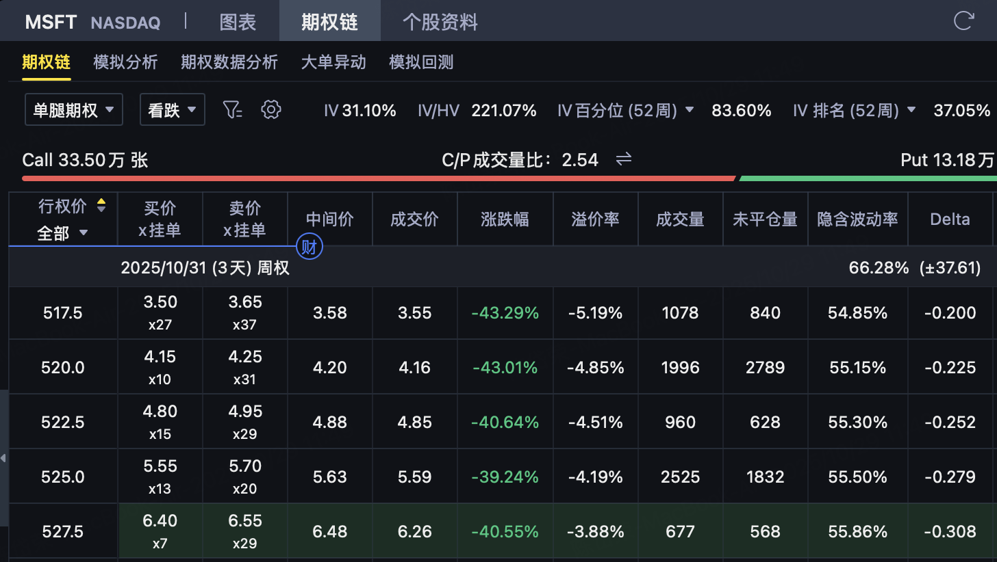Sort by strike price using sort arrows
Image resolution: width=997 pixels, height=562 pixels.
pyautogui.click(x=101, y=205)
